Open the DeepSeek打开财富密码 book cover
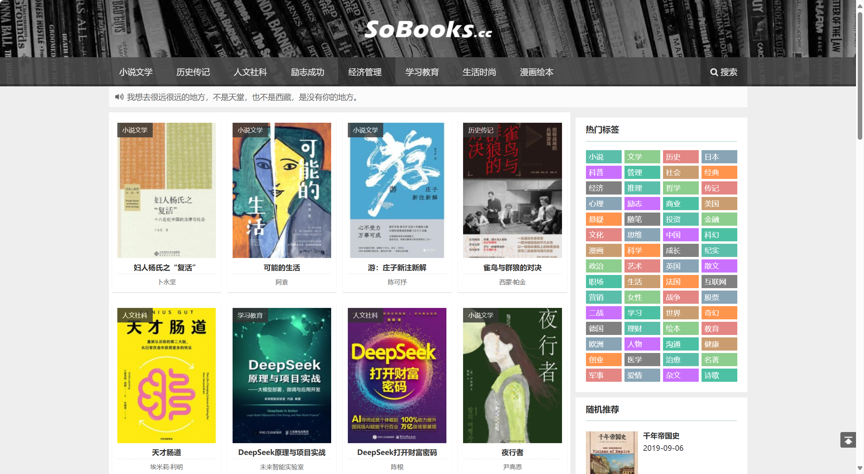The image size is (864, 474). point(397,376)
